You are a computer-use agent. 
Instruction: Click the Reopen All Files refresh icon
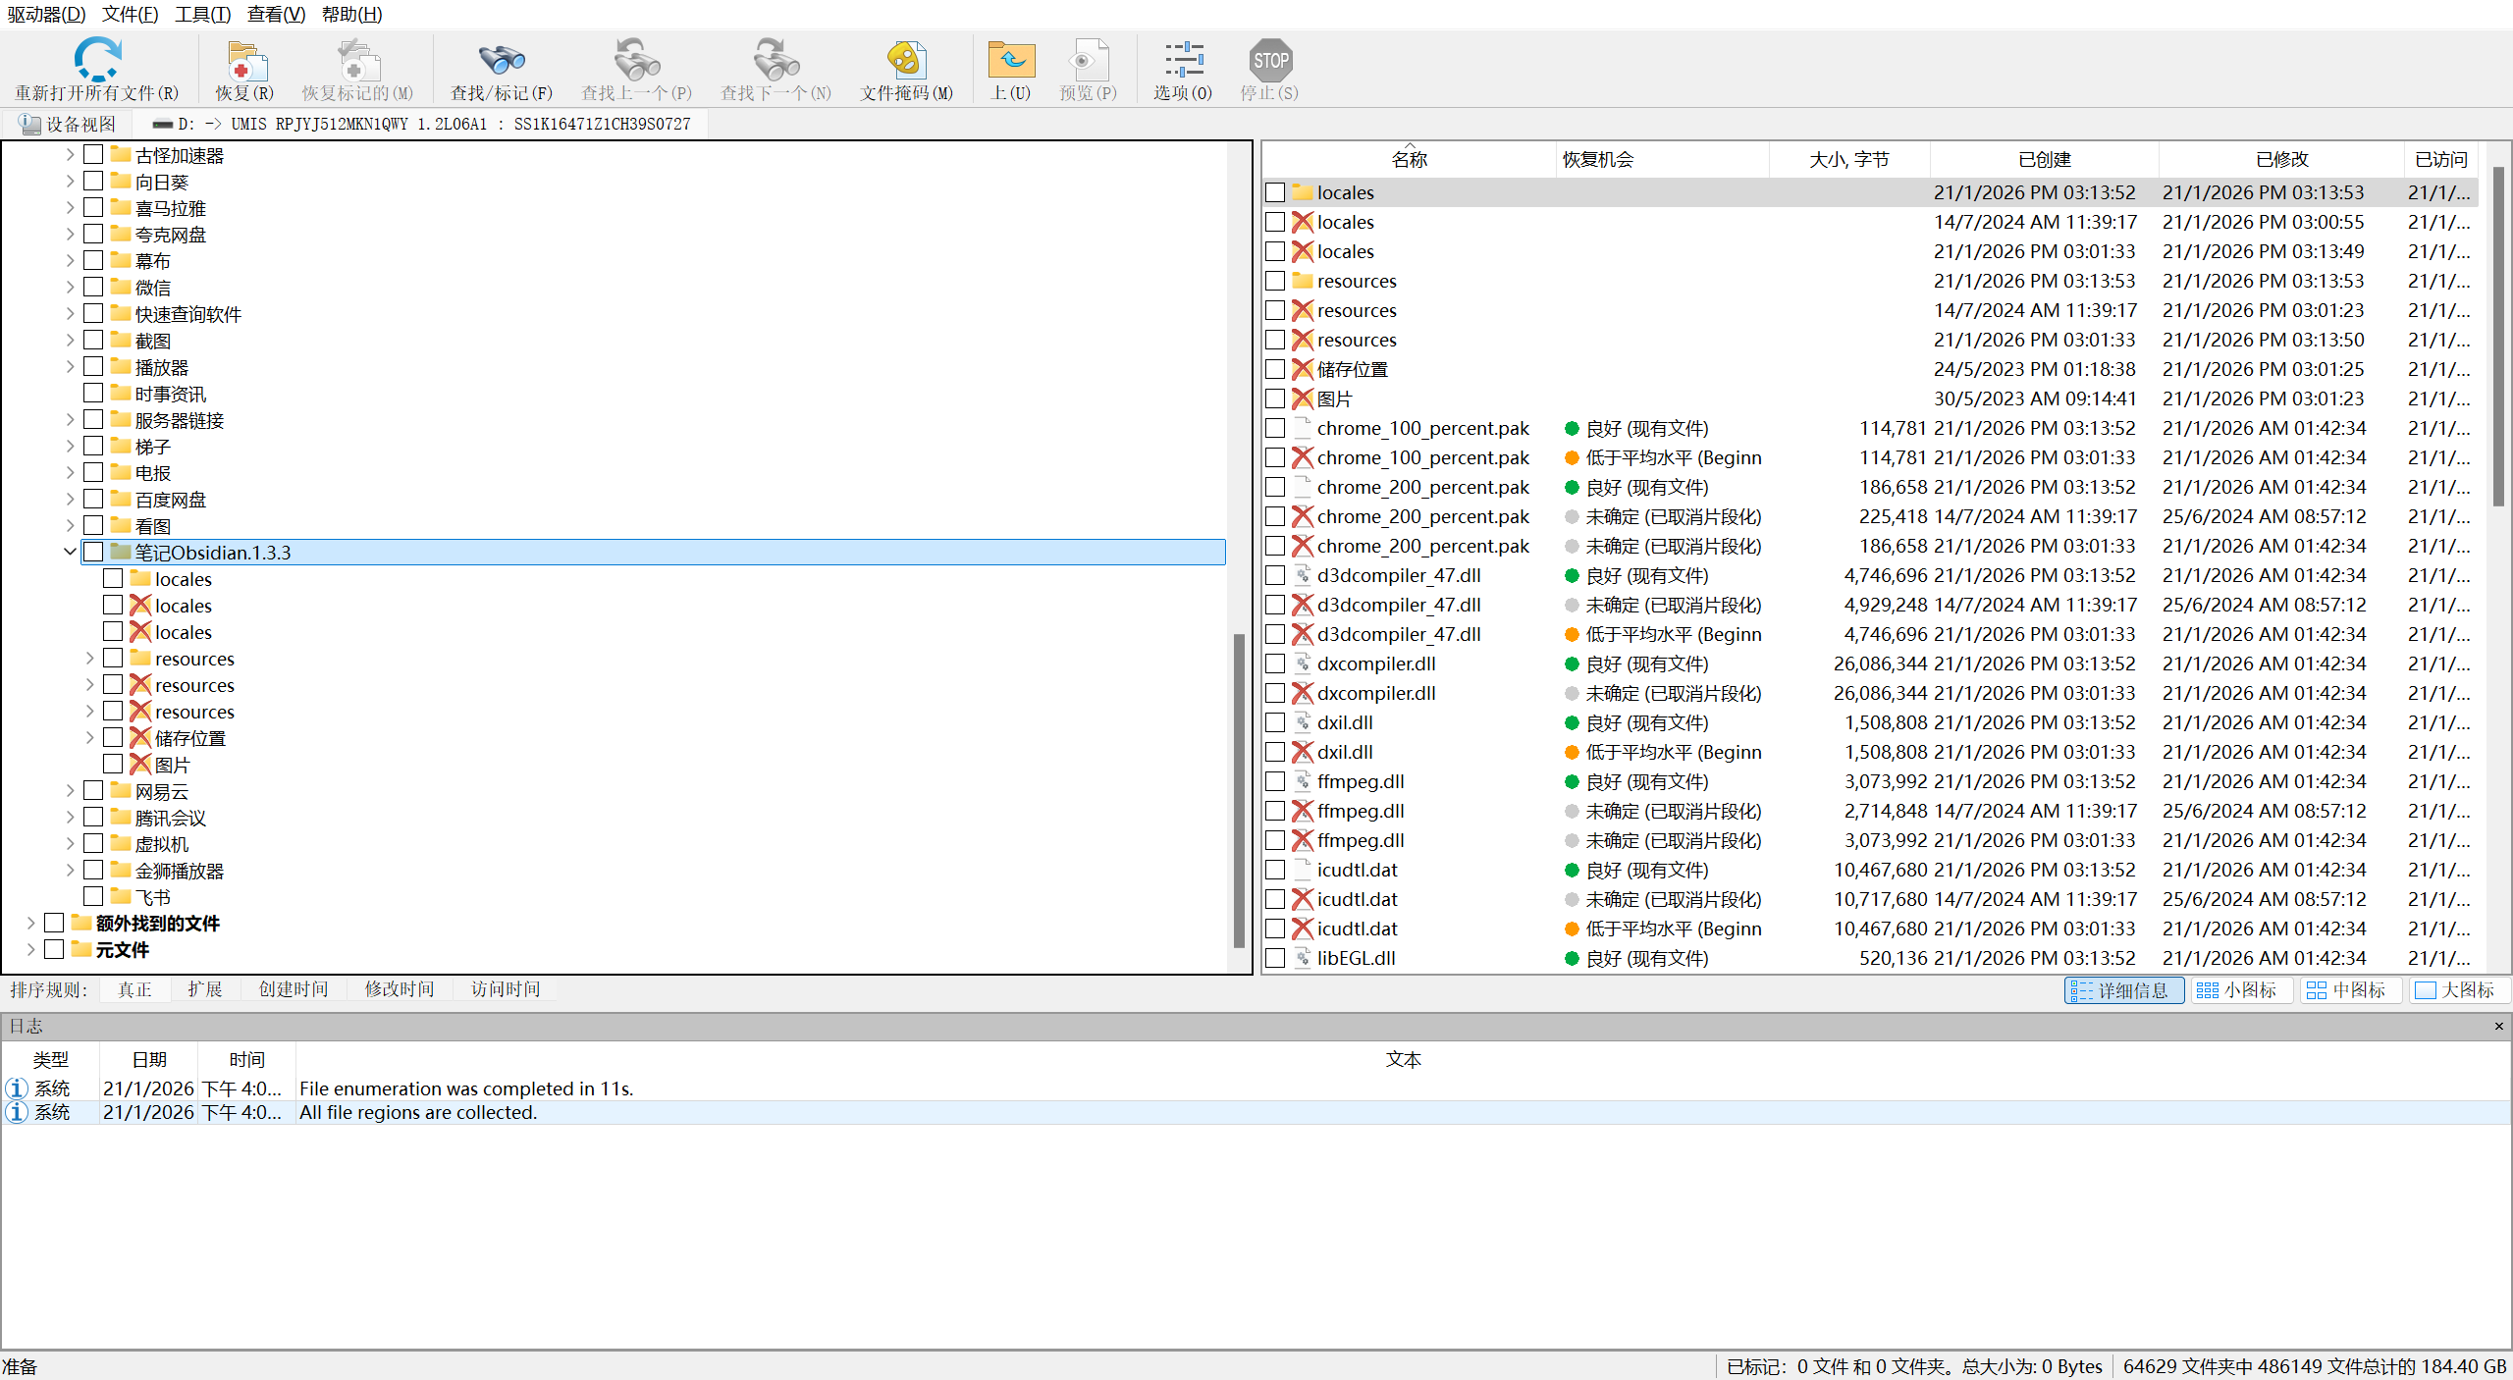[x=97, y=61]
